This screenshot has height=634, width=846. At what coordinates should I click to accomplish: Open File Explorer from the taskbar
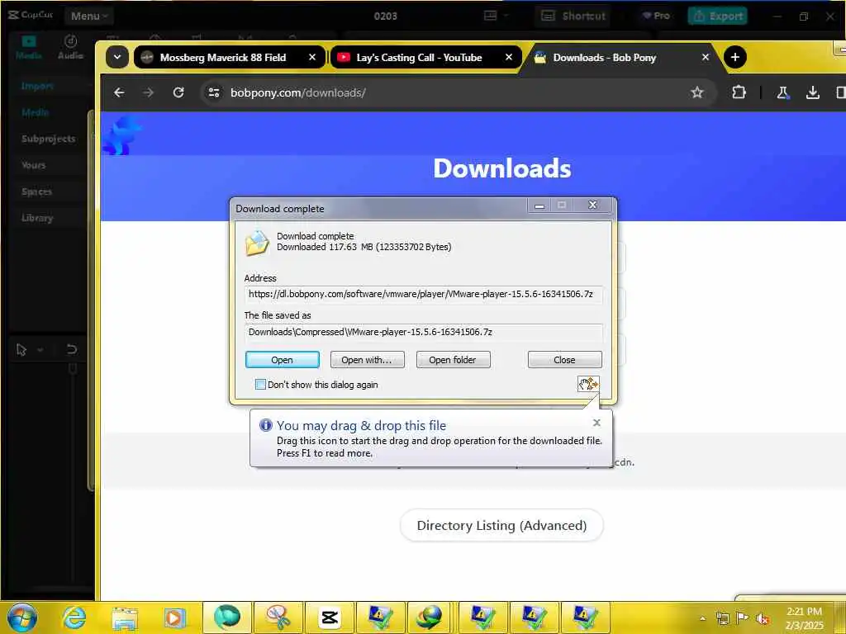[125, 617]
